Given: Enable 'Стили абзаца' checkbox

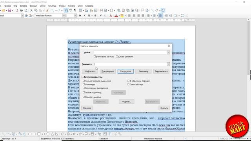Looking at the screenshot, I should point(128,85).
